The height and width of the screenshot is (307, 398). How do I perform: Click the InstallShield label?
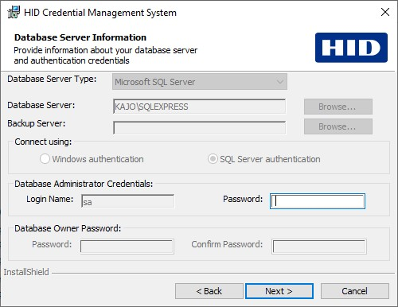point(26,272)
